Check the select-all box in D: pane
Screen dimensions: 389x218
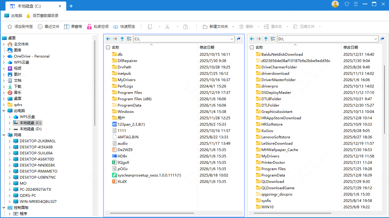252,47
